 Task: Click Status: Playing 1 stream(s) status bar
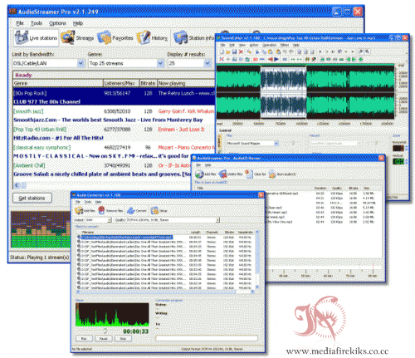(x=40, y=257)
